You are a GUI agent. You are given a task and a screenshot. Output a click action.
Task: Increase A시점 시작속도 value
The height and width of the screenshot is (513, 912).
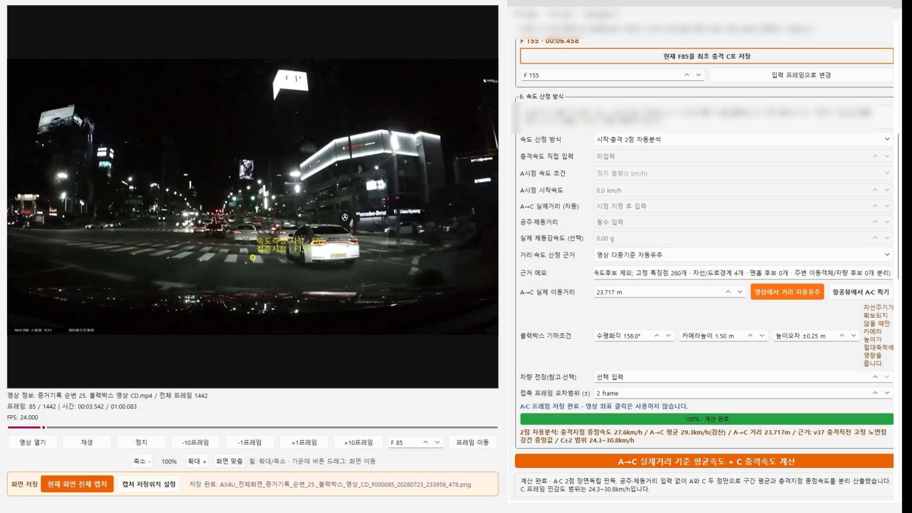[x=875, y=190]
